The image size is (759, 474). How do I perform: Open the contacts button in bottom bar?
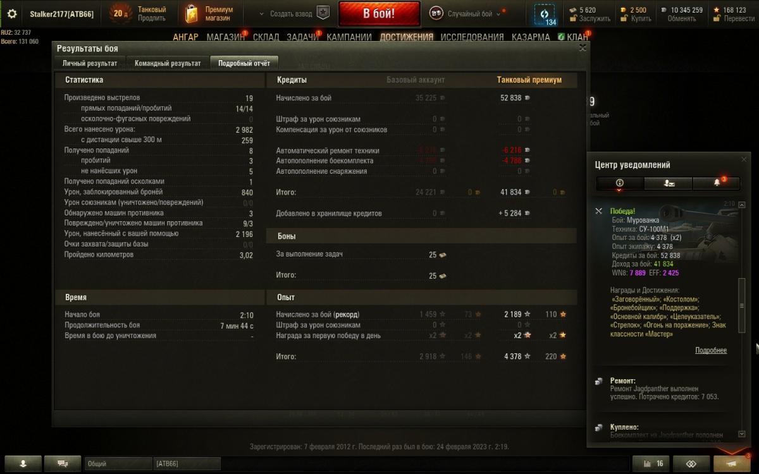(23, 463)
